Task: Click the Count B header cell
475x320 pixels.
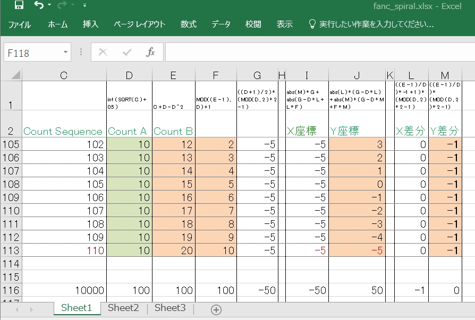Action: [174, 124]
